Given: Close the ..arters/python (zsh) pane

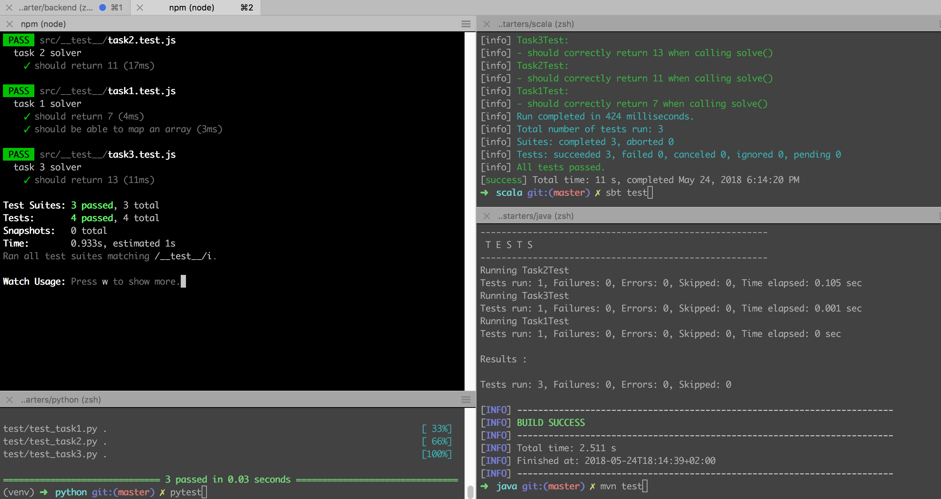Looking at the screenshot, I should 10,400.
